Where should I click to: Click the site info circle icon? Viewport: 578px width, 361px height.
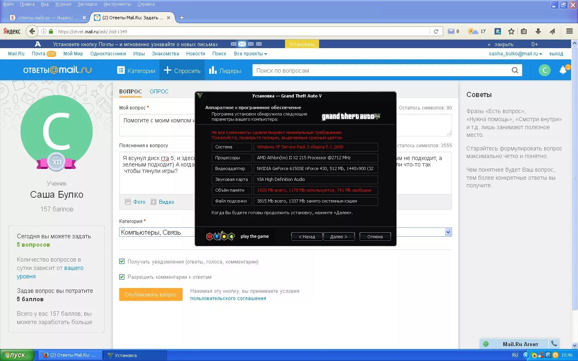click(x=44, y=31)
